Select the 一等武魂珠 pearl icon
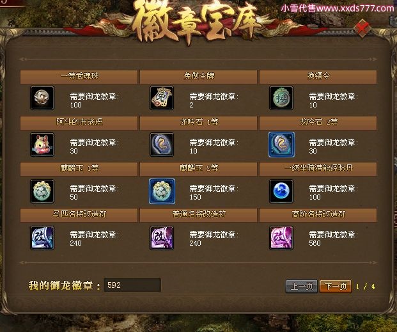The height and width of the screenshot is (332, 397). tap(42, 98)
